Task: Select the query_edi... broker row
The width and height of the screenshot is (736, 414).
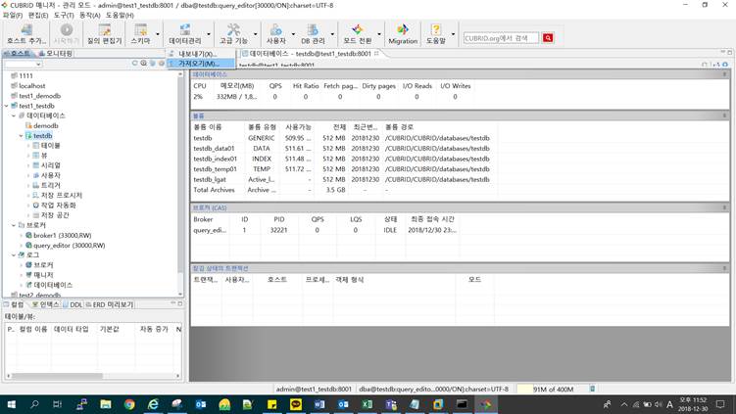Action: coord(323,230)
